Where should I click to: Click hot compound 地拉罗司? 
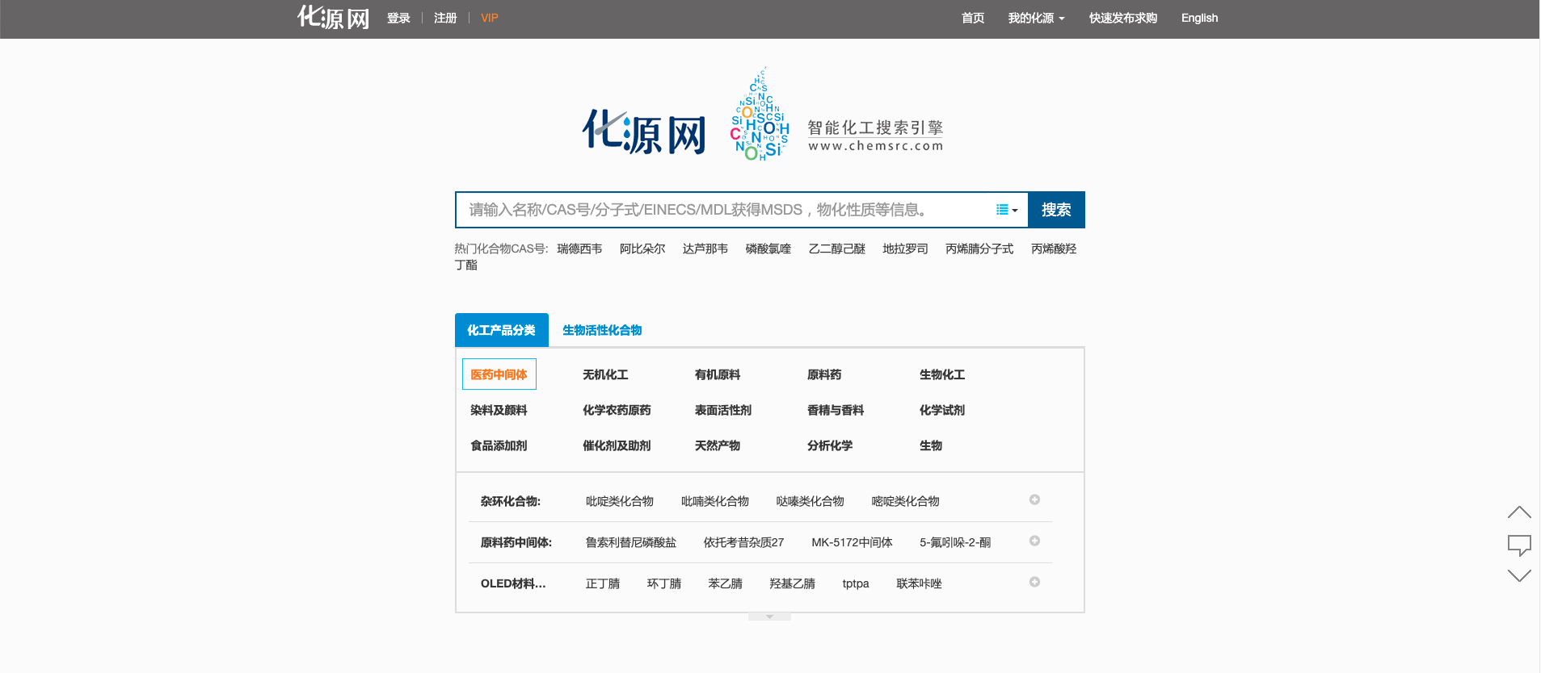point(906,249)
